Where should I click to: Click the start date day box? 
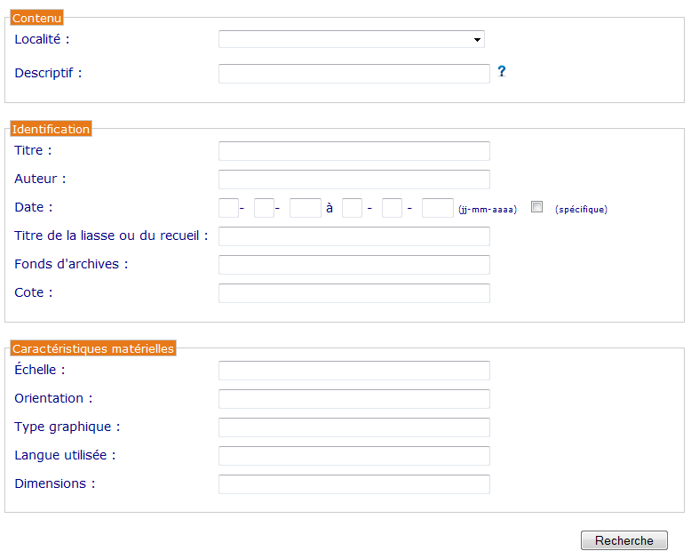click(228, 208)
